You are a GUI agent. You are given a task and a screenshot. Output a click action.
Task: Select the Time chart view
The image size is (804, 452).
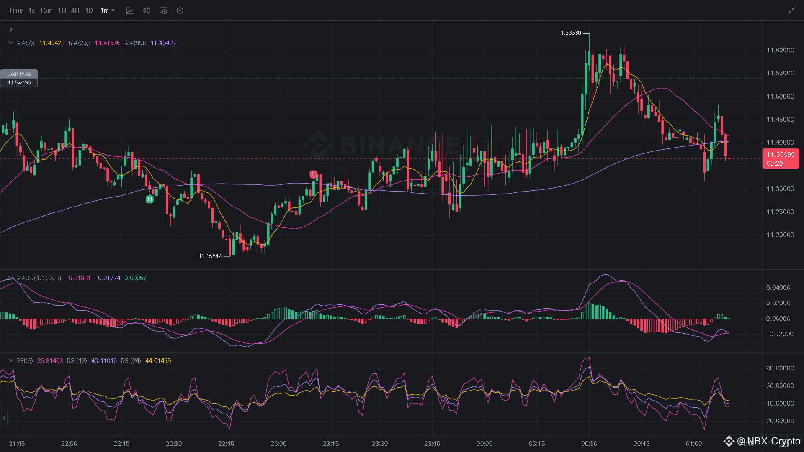(16, 10)
